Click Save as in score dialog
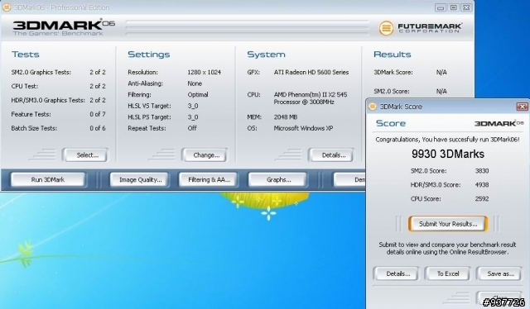This screenshot has height=309, width=530. pos(500,273)
